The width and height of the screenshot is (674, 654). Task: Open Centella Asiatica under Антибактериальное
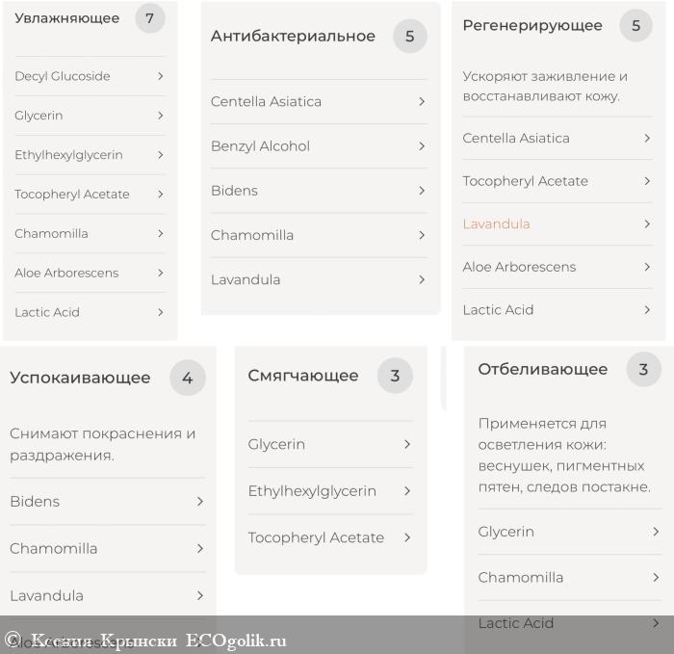[x=267, y=102]
